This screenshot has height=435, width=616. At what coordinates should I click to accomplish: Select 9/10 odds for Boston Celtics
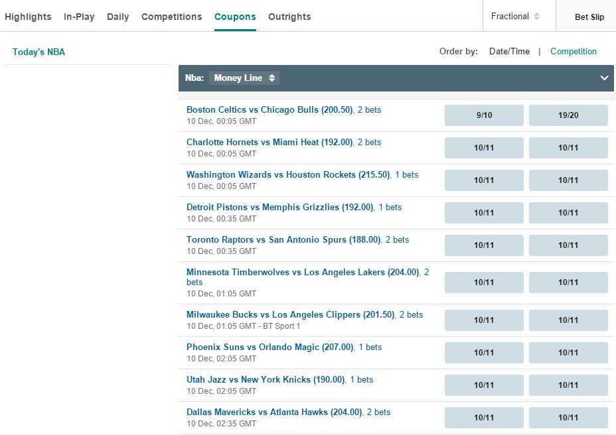point(484,115)
